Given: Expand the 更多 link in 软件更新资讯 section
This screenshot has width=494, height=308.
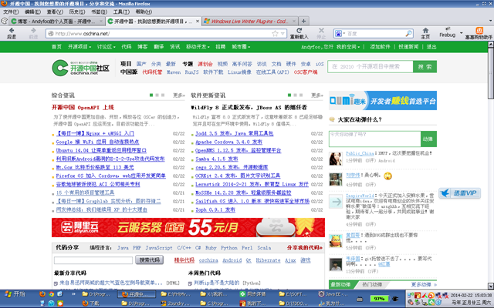Looking at the screenshot, I should click(x=316, y=95).
